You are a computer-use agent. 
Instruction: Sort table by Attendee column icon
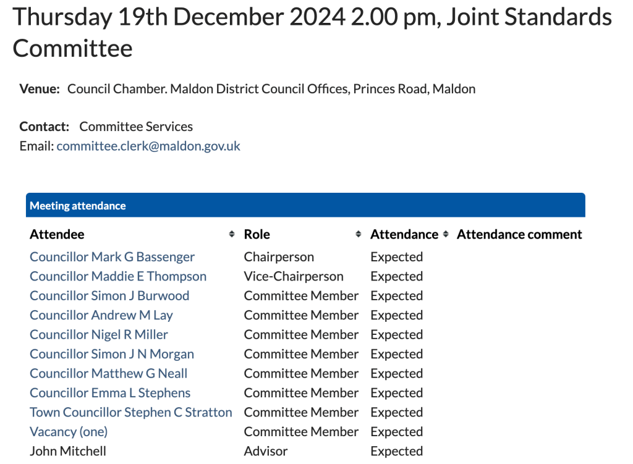[x=232, y=235]
